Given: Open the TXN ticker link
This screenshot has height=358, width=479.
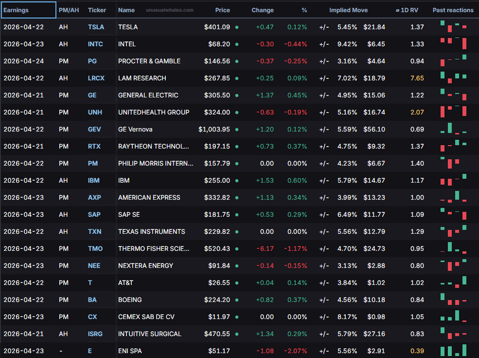Looking at the screenshot, I should [x=95, y=232].
